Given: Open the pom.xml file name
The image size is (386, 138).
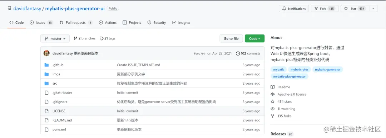Looking at the screenshot, I should click(x=59, y=129).
